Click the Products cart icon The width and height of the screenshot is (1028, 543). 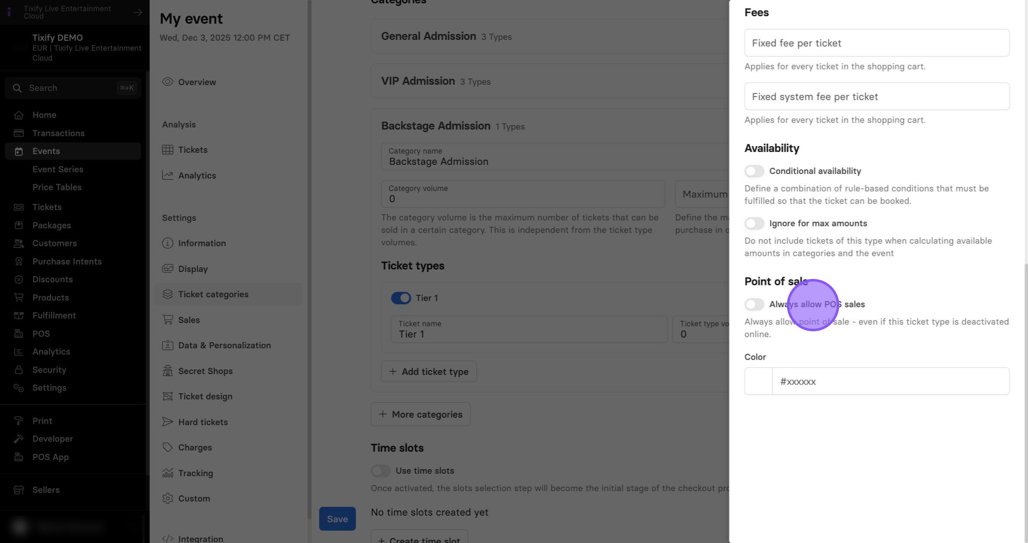(x=18, y=298)
